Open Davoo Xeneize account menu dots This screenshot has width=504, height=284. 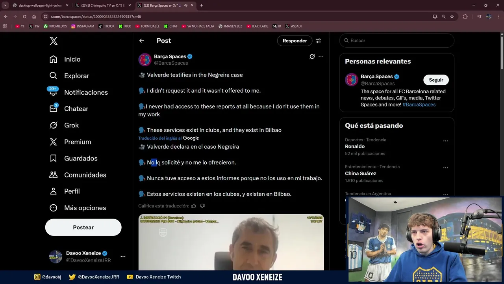coord(123,256)
